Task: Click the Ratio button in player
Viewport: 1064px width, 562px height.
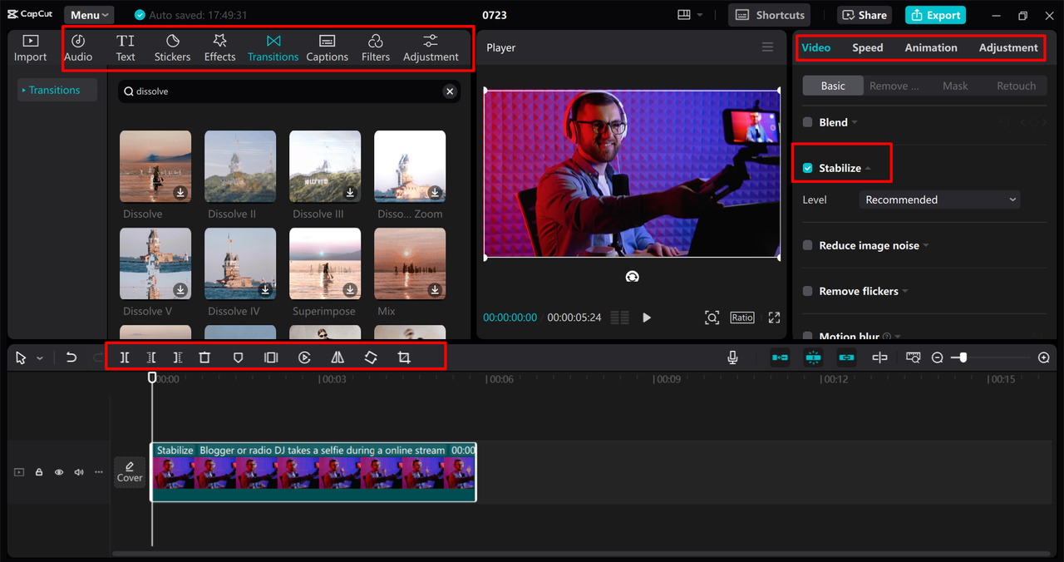Action: click(x=742, y=318)
